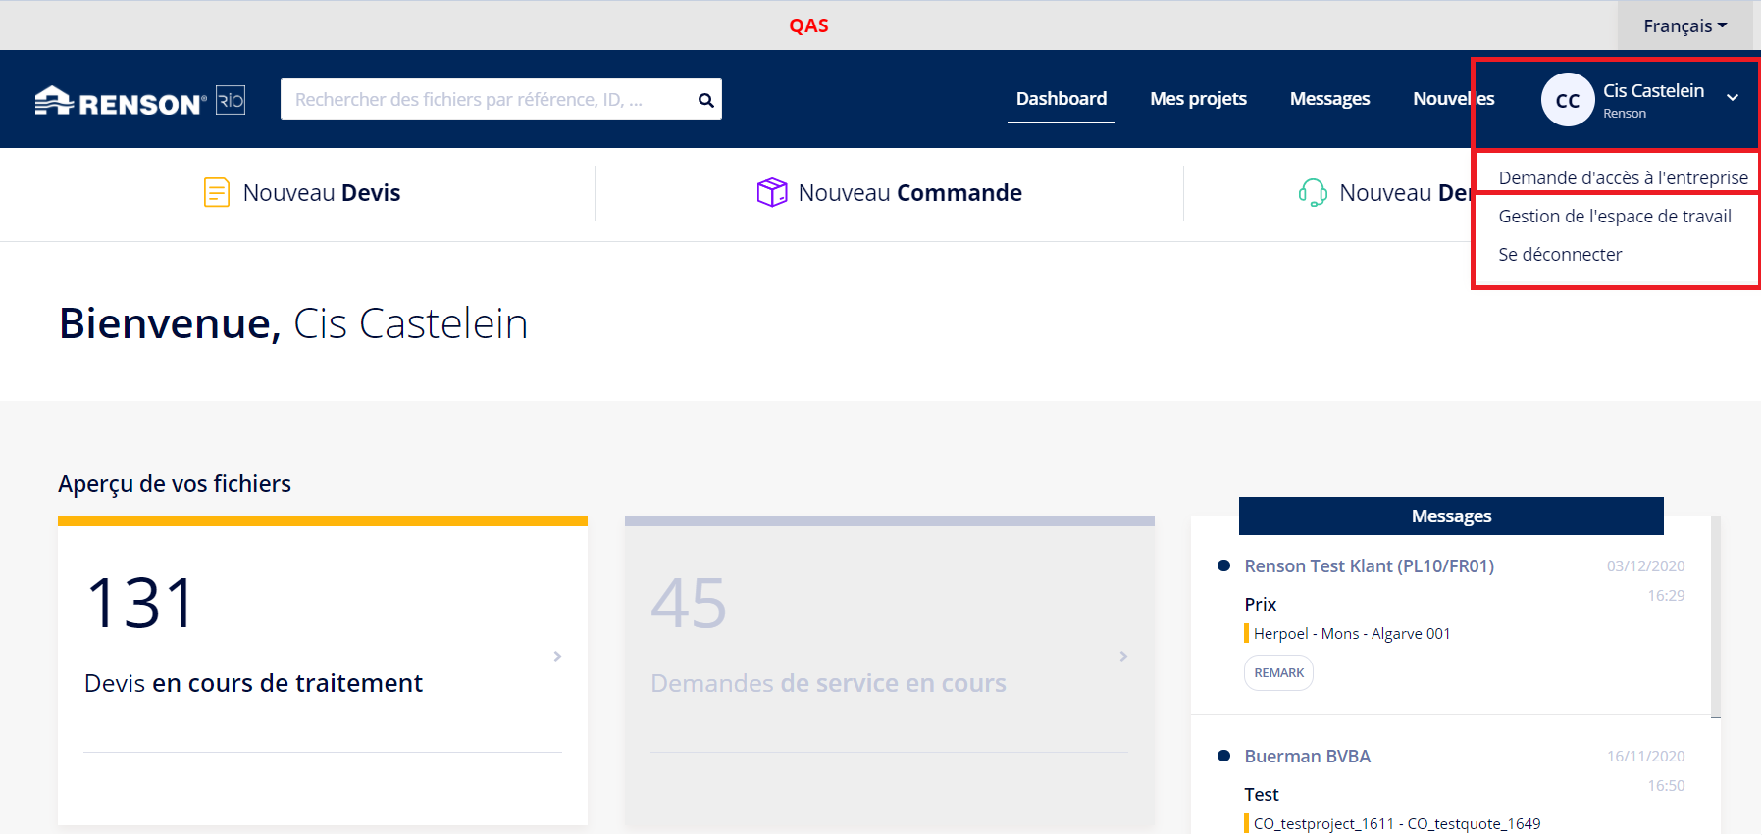
Task: Click the purple box icon for Nouveau Commande
Action: (x=771, y=192)
